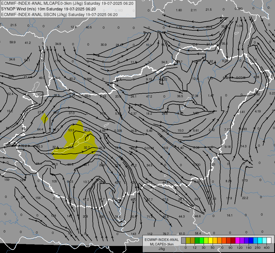This screenshot has height=253, width=275.
Task: Click map value 16.1
Action: pyautogui.click(x=229, y=215)
